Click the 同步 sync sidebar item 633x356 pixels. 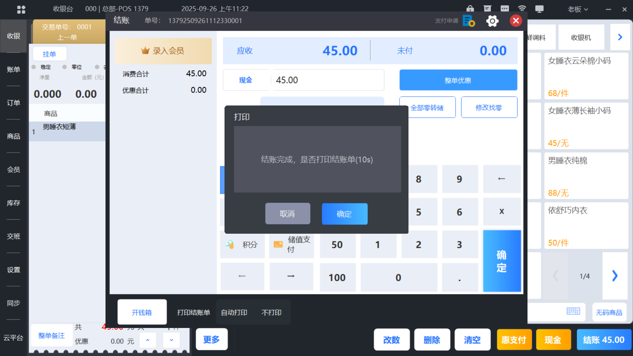click(x=14, y=303)
